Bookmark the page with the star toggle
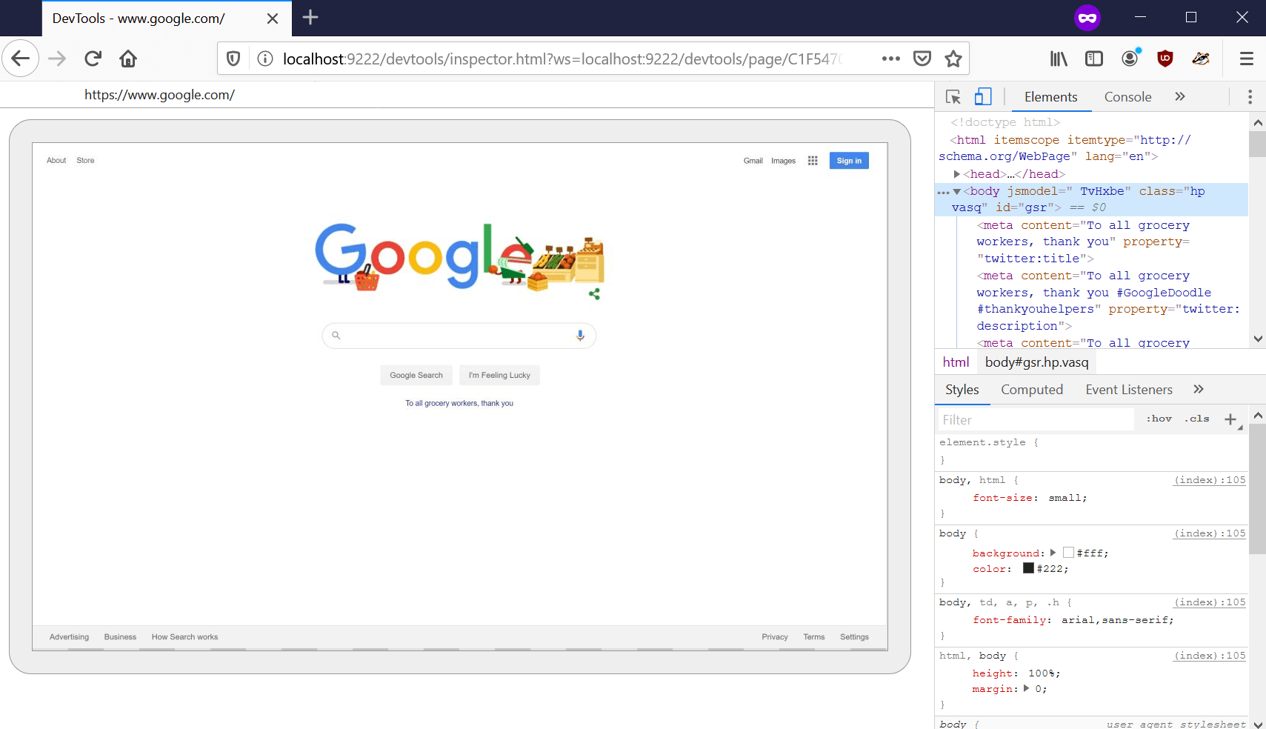The height and width of the screenshot is (729, 1266). coord(953,58)
